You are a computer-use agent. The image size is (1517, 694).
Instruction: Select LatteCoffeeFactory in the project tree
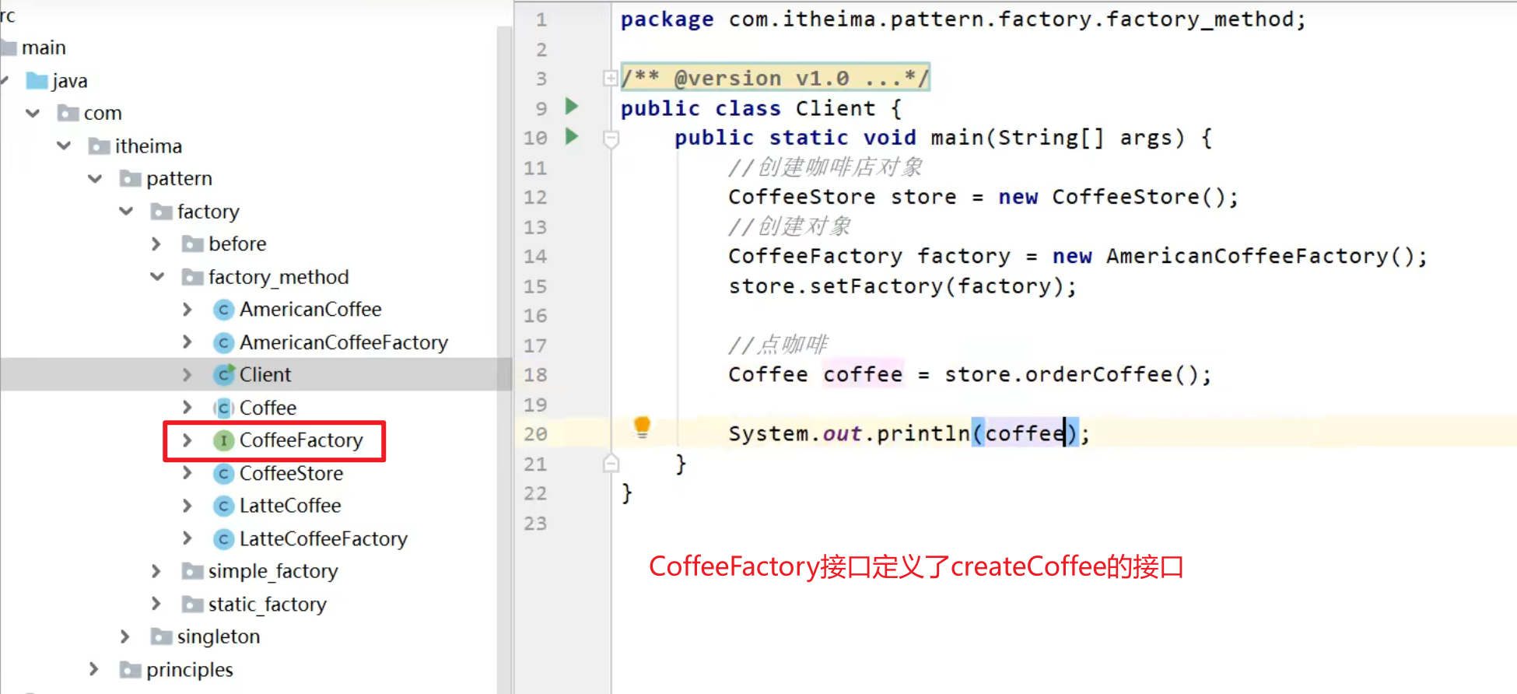point(324,538)
